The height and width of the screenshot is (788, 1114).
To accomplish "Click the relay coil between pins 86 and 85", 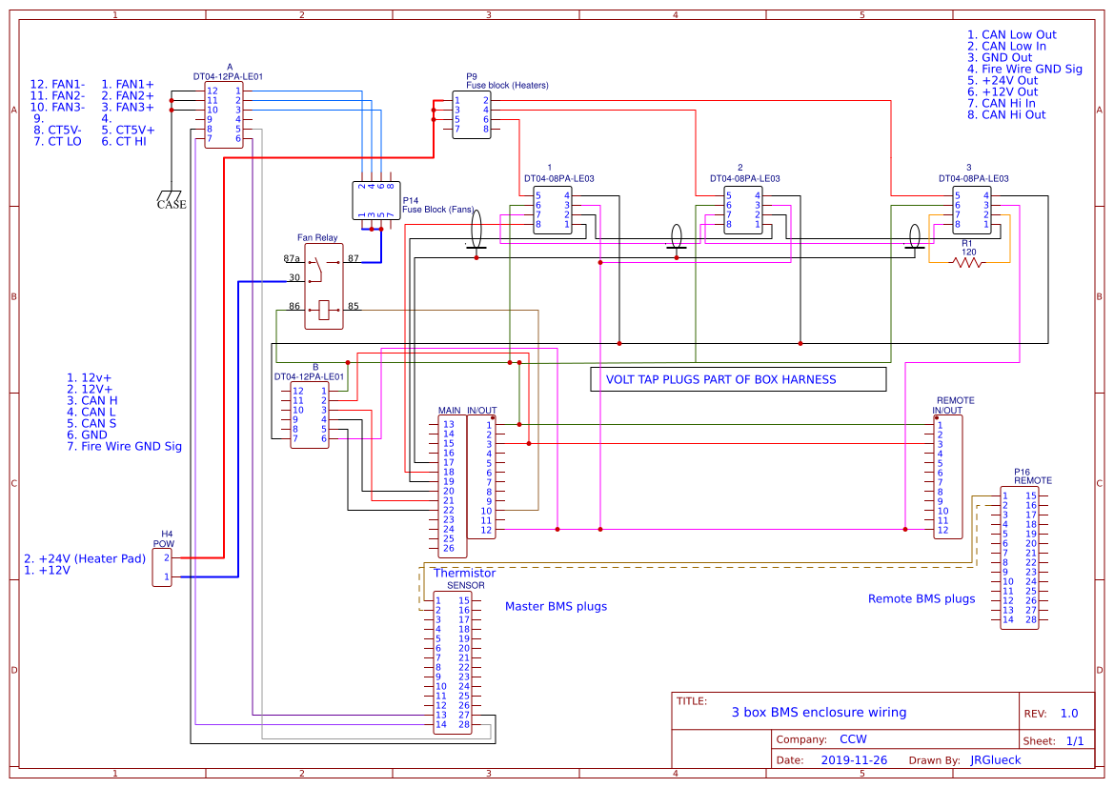I will (323, 309).
